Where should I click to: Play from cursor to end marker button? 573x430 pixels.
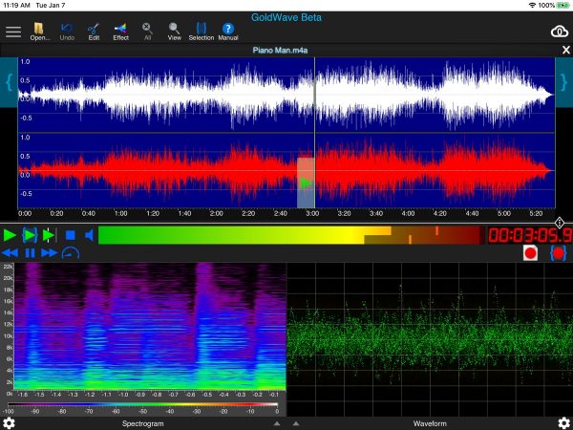[x=49, y=235]
